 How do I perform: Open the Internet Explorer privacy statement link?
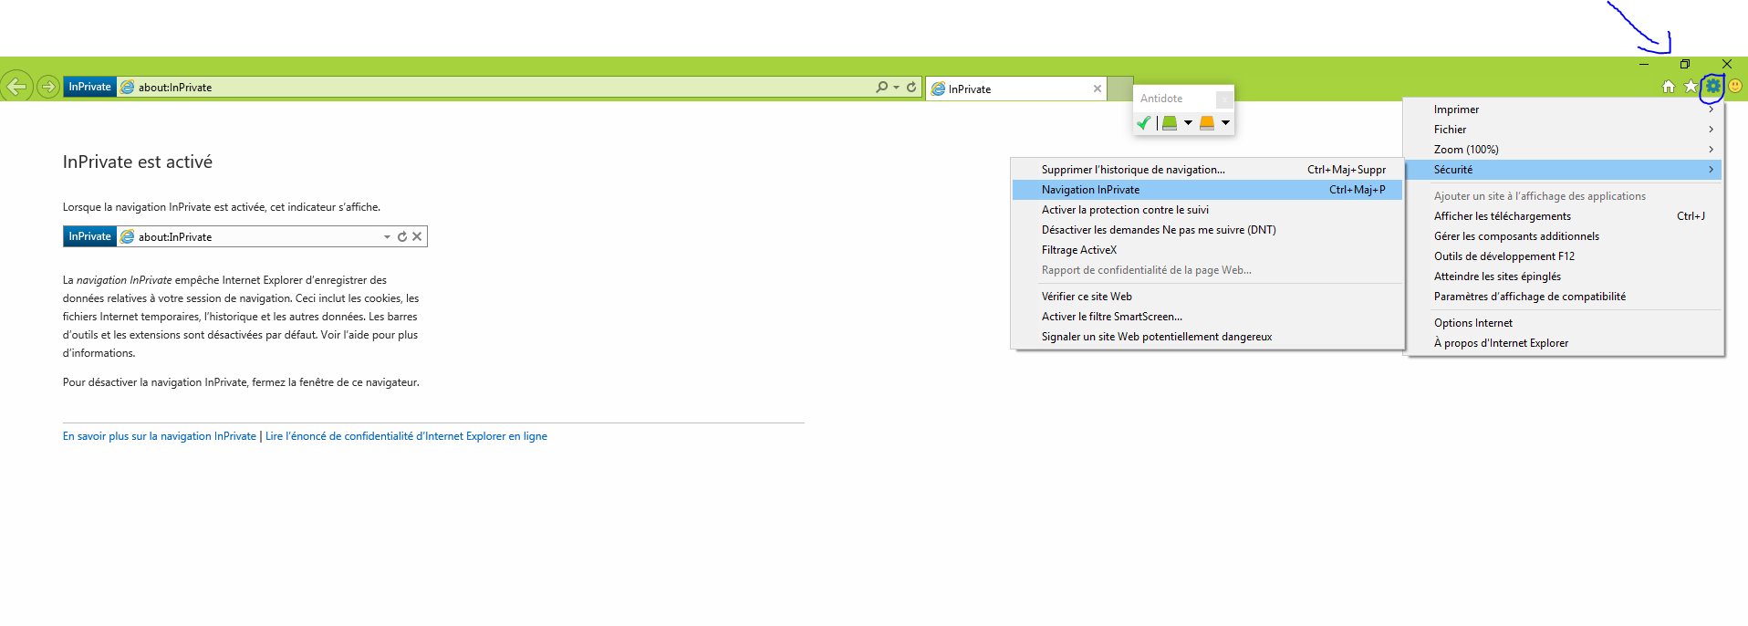click(406, 436)
